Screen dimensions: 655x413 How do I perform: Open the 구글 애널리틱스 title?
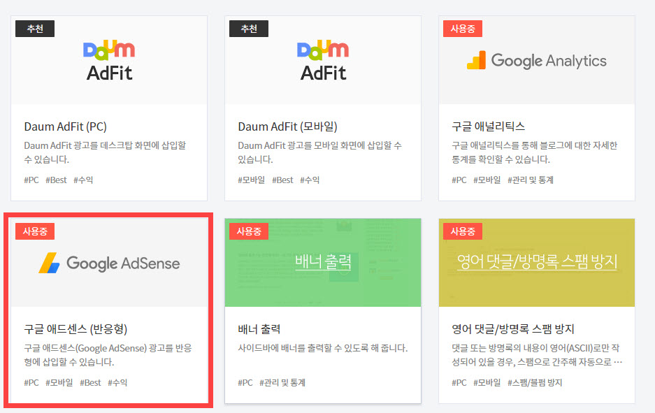489,126
